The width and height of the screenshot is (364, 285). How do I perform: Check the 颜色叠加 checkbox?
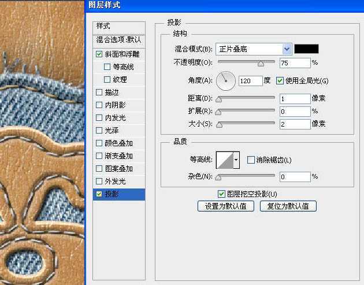[x=99, y=143]
